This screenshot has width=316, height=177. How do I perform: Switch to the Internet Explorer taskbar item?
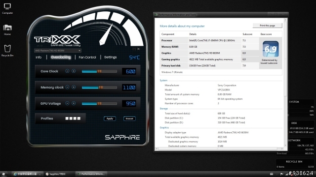tap(27, 174)
